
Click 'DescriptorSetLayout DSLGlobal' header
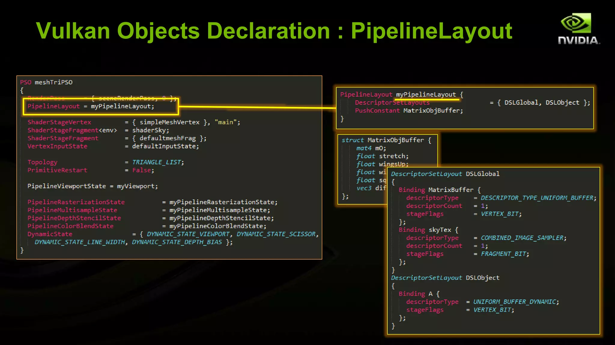point(445,174)
